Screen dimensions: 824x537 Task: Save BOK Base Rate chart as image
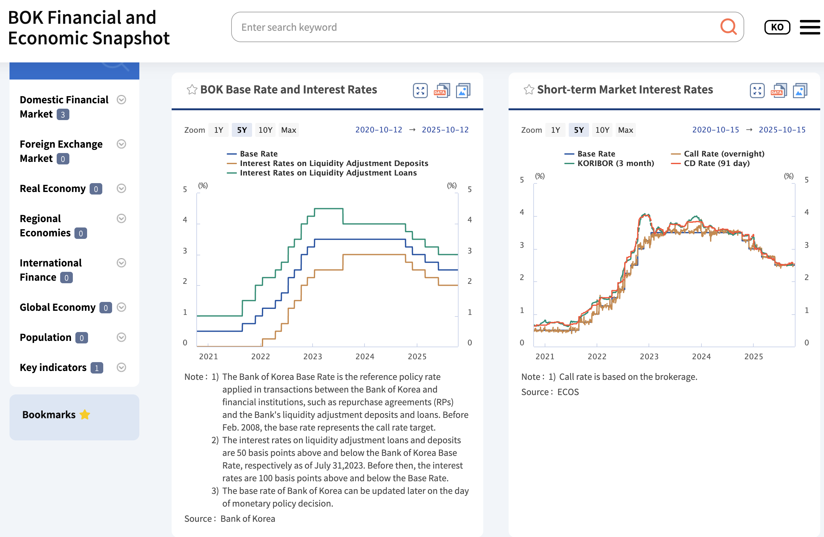(463, 91)
